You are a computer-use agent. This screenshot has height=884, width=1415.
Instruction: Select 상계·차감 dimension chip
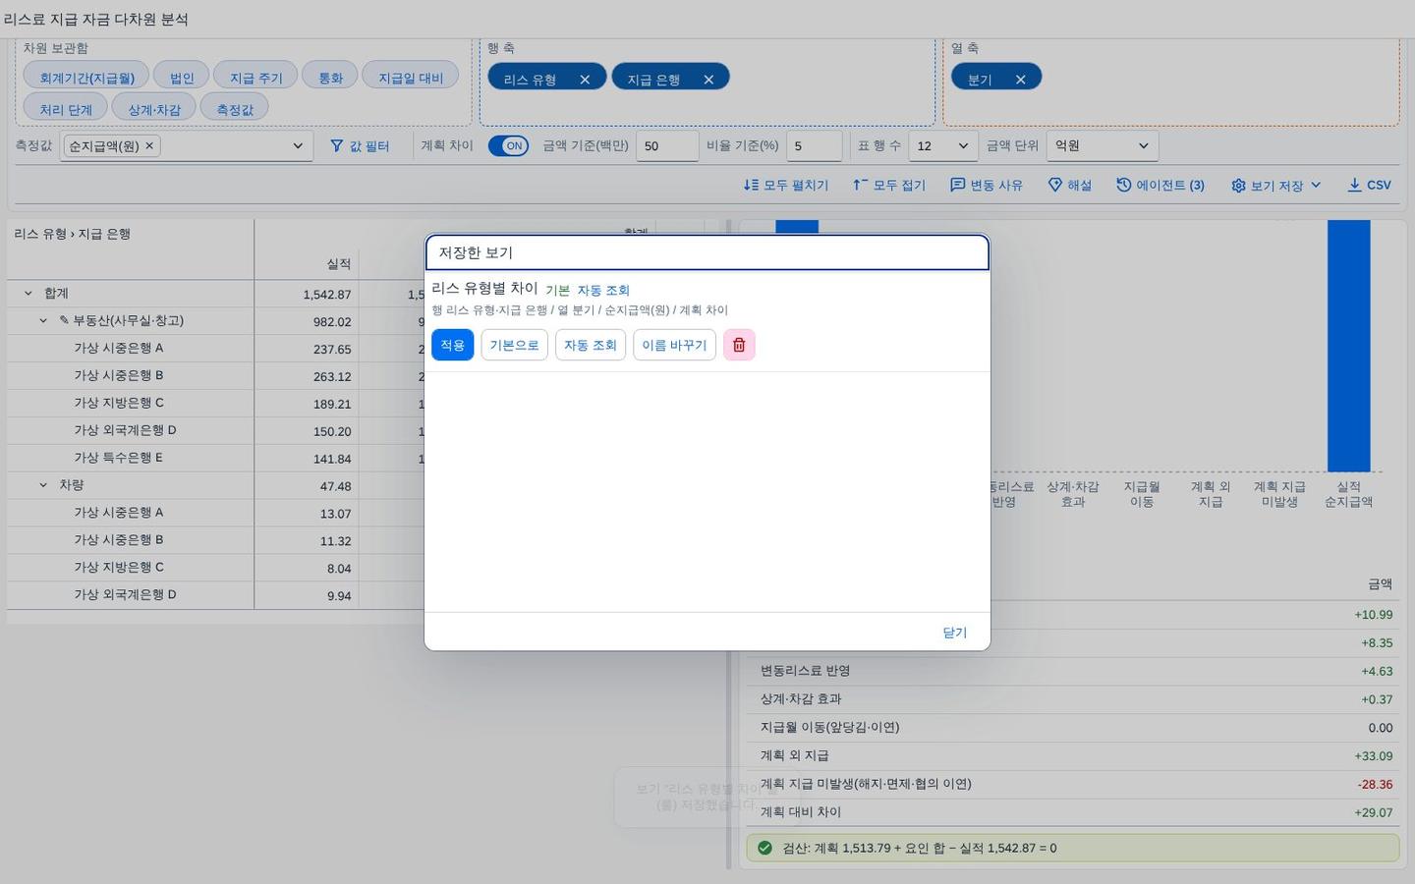click(x=154, y=109)
